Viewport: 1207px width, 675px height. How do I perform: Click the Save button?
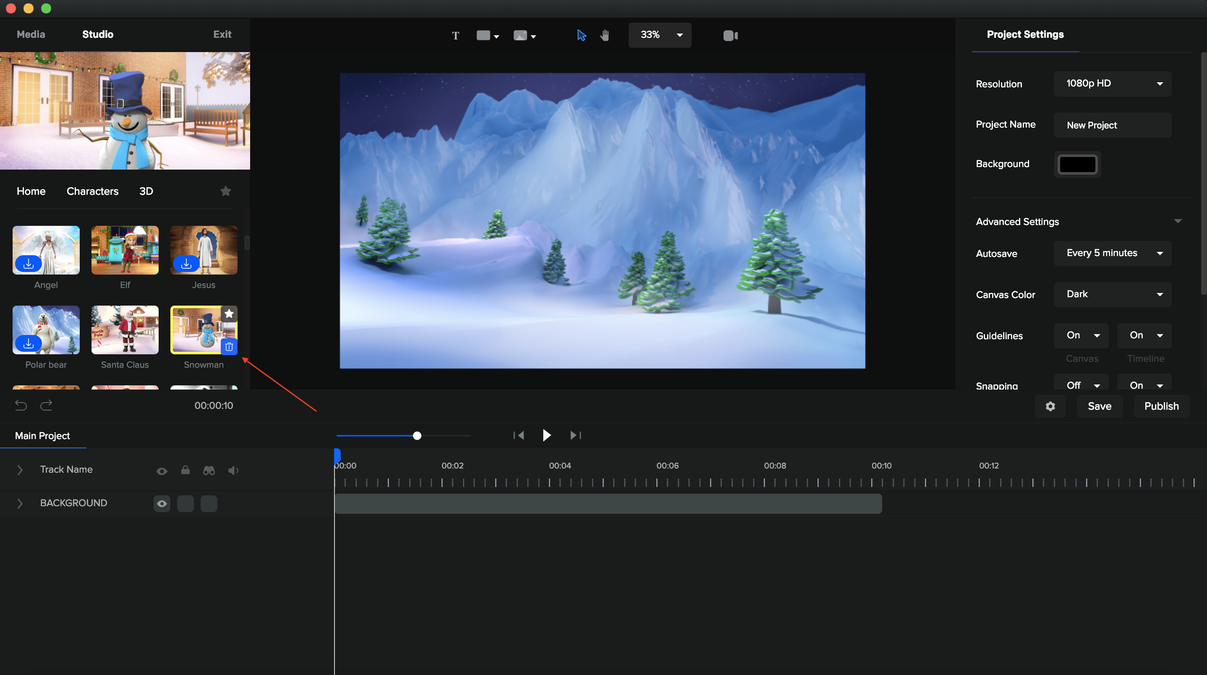point(1099,406)
